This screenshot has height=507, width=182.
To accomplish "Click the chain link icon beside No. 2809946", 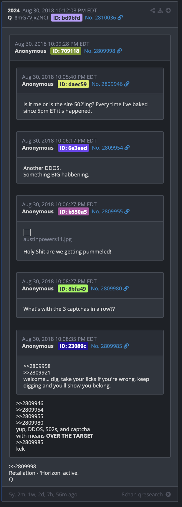I will click(x=127, y=84).
